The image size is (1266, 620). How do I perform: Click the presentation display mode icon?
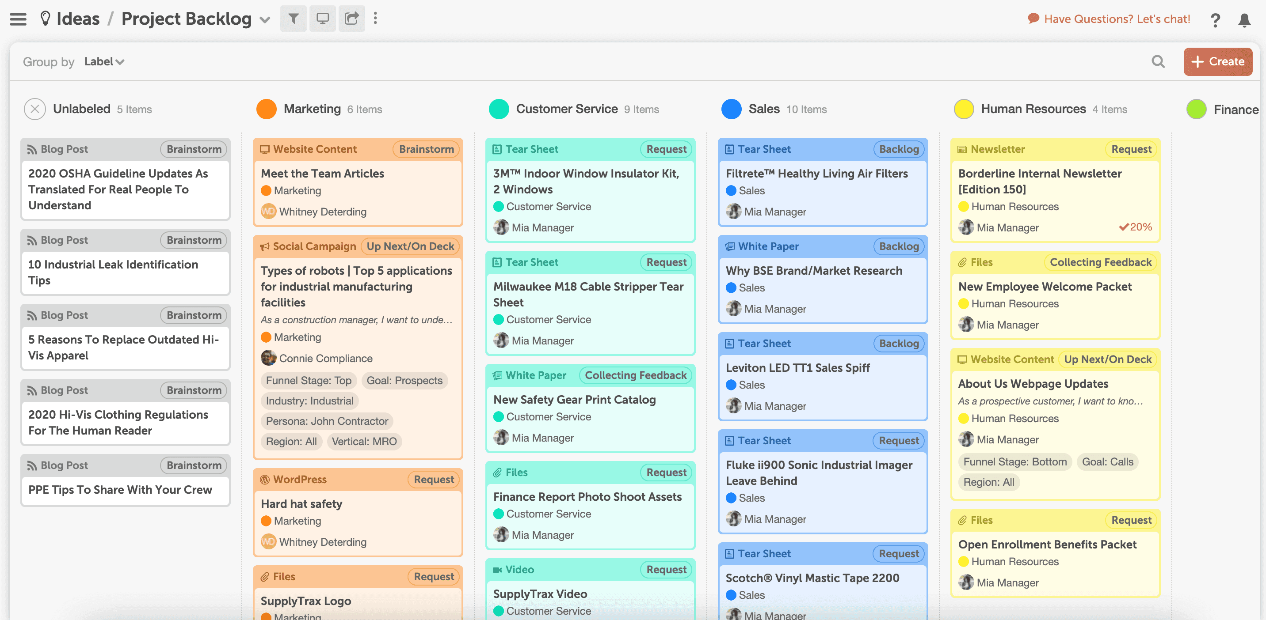pyautogui.click(x=322, y=19)
